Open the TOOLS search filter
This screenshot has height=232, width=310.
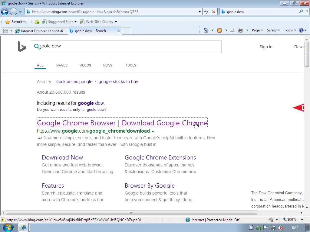(x=131, y=65)
